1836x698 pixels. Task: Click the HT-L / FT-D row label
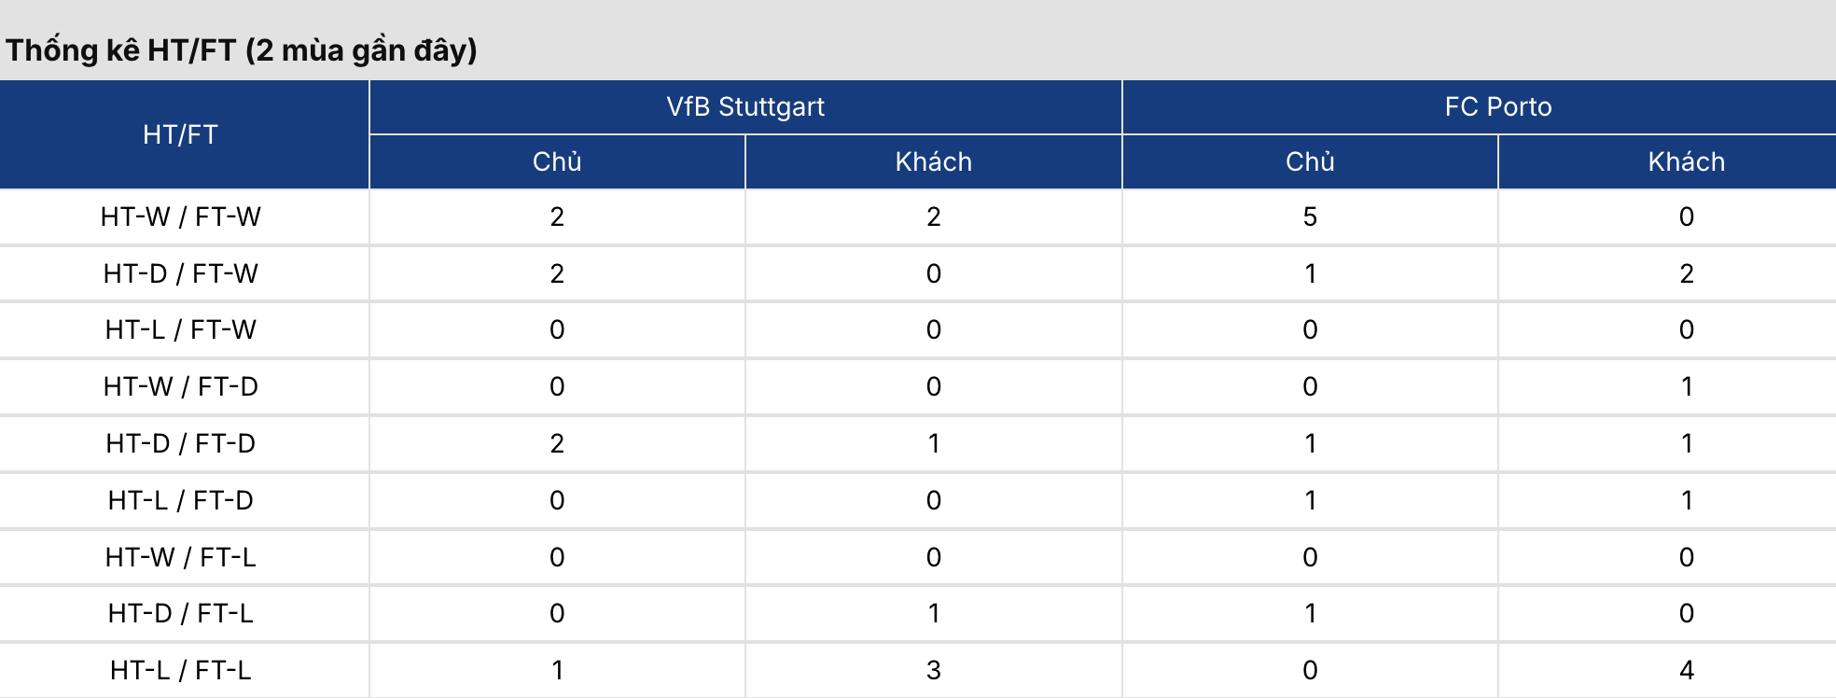pyautogui.click(x=180, y=500)
